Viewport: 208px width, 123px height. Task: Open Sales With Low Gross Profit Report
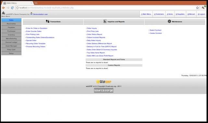100,56
